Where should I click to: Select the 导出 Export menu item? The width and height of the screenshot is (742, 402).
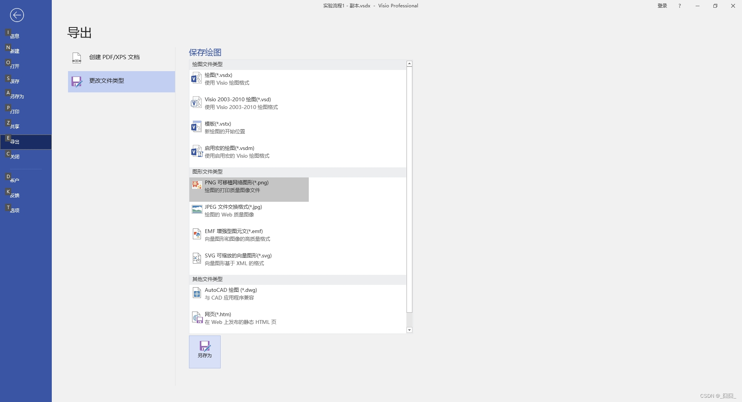point(26,142)
